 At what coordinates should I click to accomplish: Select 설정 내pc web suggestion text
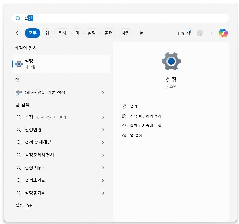(34, 168)
